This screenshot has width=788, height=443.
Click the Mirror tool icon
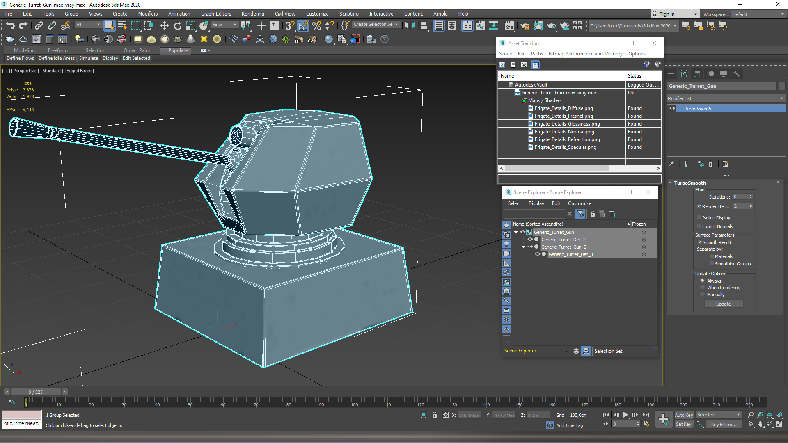[410, 25]
